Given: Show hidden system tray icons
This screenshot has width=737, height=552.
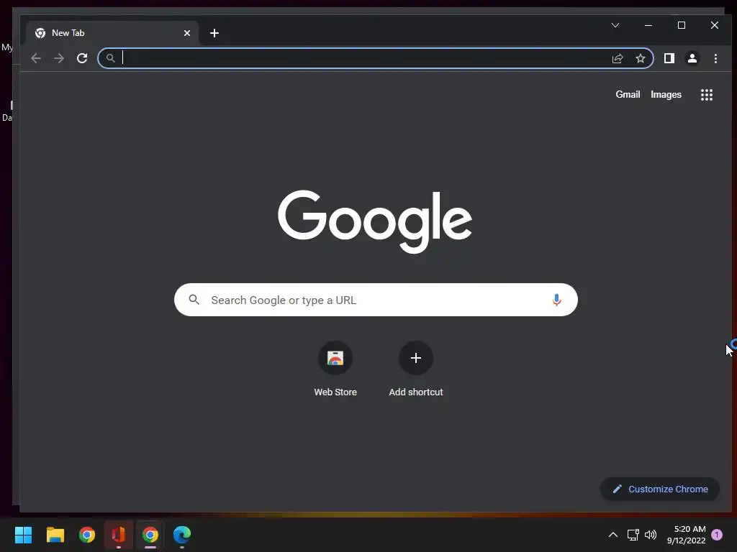Looking at the screenshot, I should click(x=613, y=535).
